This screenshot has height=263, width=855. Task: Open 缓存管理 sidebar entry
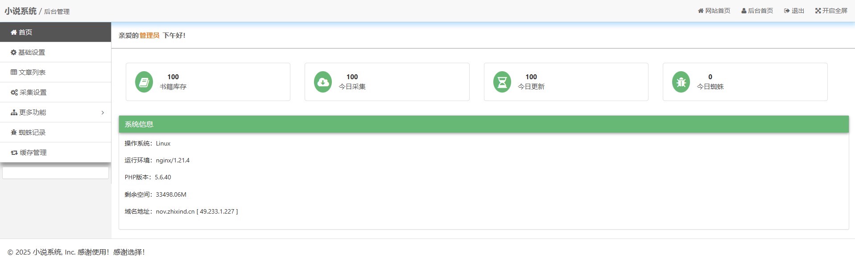click(x=55, y=153)
